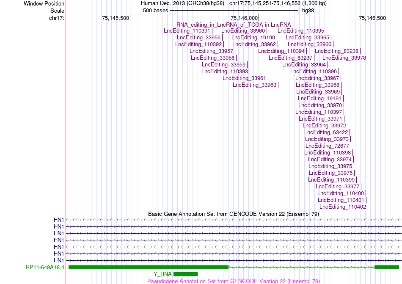The image size is (402, 284).
Task: Select the LncEditing_33956 feature label
Action: click(x=199, y=37)
